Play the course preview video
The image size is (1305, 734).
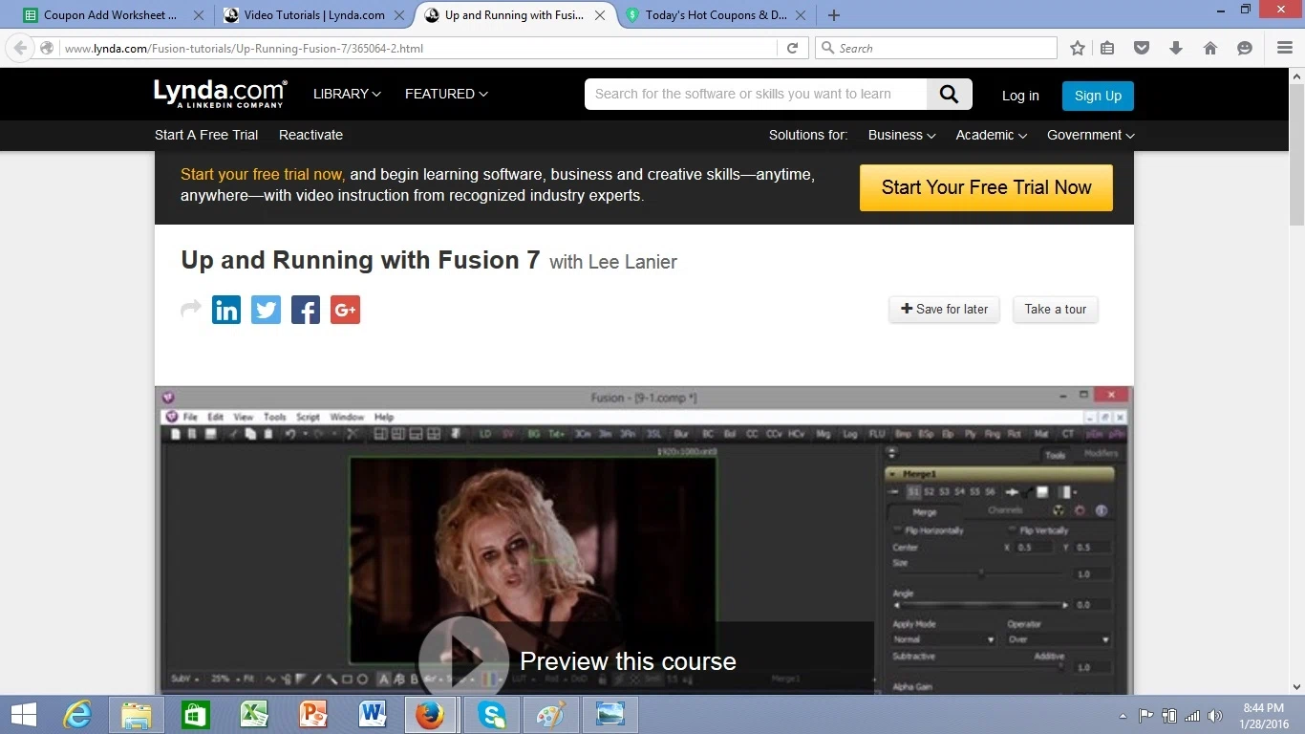[x=463, y=659]
